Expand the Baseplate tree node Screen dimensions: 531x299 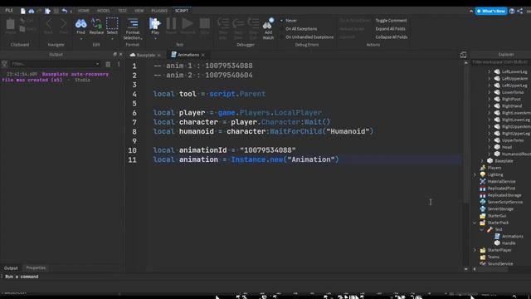tap(482, 161)
